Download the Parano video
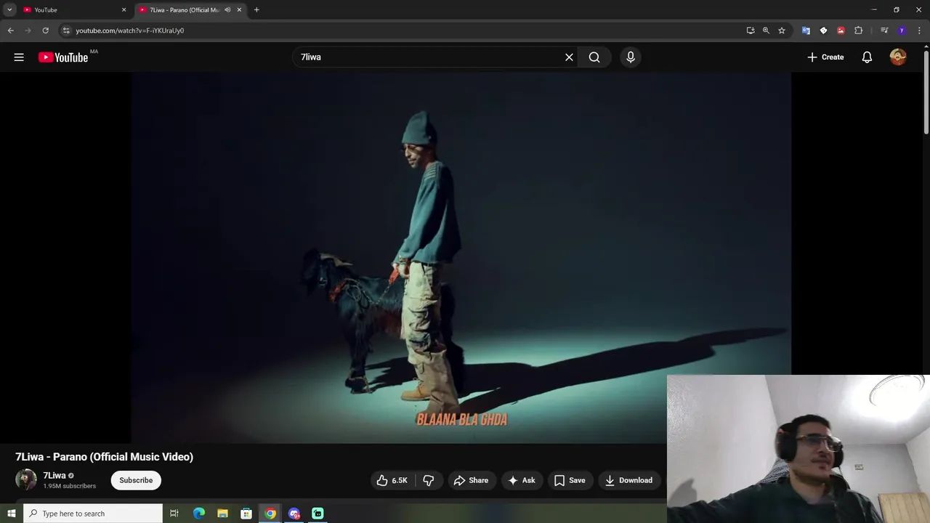 tap(629, 480)
